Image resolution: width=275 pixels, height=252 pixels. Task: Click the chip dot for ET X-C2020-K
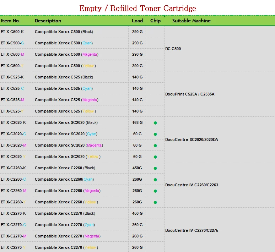(155, 123)
